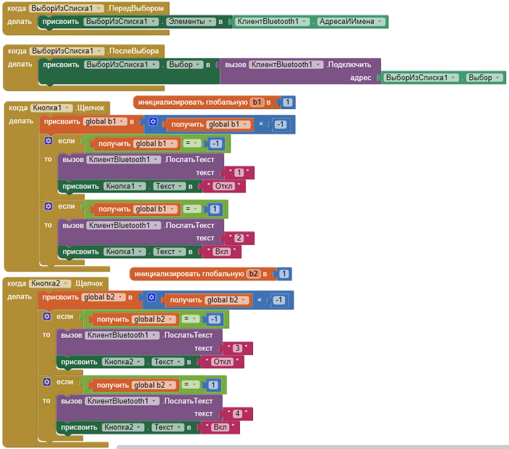This screenshot has height=449, width=509.
Task: Open mutator gear on global b1 multiply block
Action: [153, 121]
